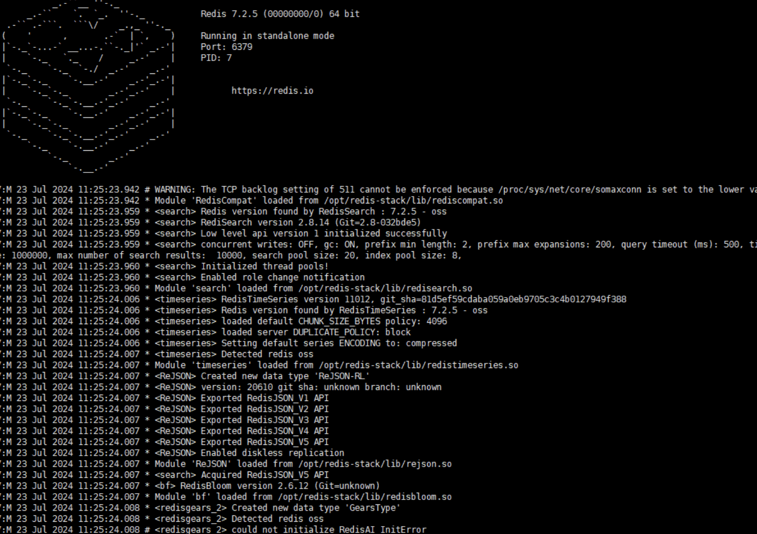Screen dimensions: 757x534
Task: Click the Redis ASCII art logo
Action: click(89, 86)
